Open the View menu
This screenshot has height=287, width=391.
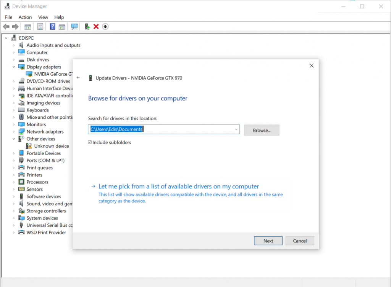(x=43, y=17)
